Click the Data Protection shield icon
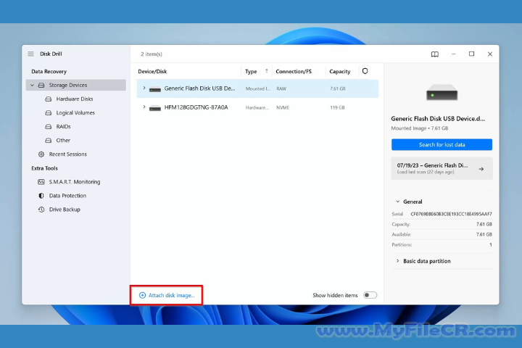The image size is (522, 348). click(41, 196)
